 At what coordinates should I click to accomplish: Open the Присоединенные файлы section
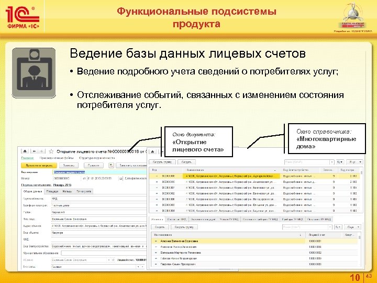pos(57,158)
